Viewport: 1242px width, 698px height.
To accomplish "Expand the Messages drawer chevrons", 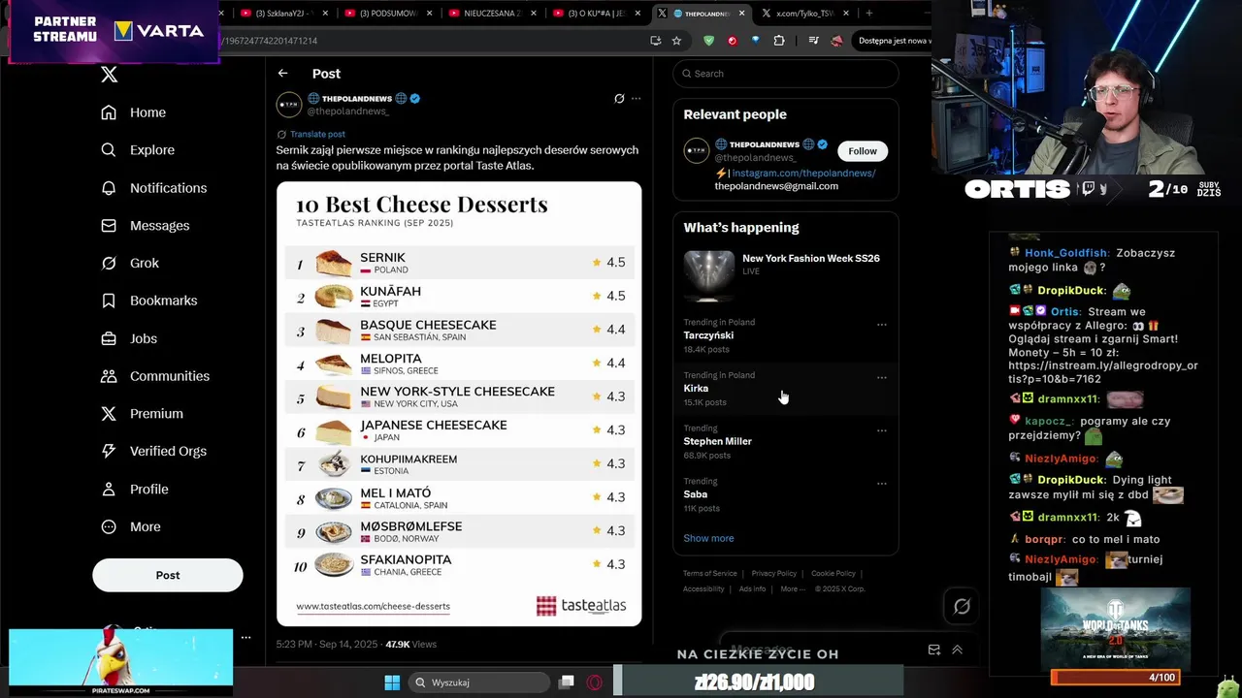I will point(957,650).
